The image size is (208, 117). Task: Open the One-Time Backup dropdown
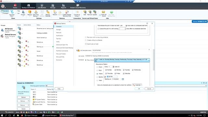(36, 14)
